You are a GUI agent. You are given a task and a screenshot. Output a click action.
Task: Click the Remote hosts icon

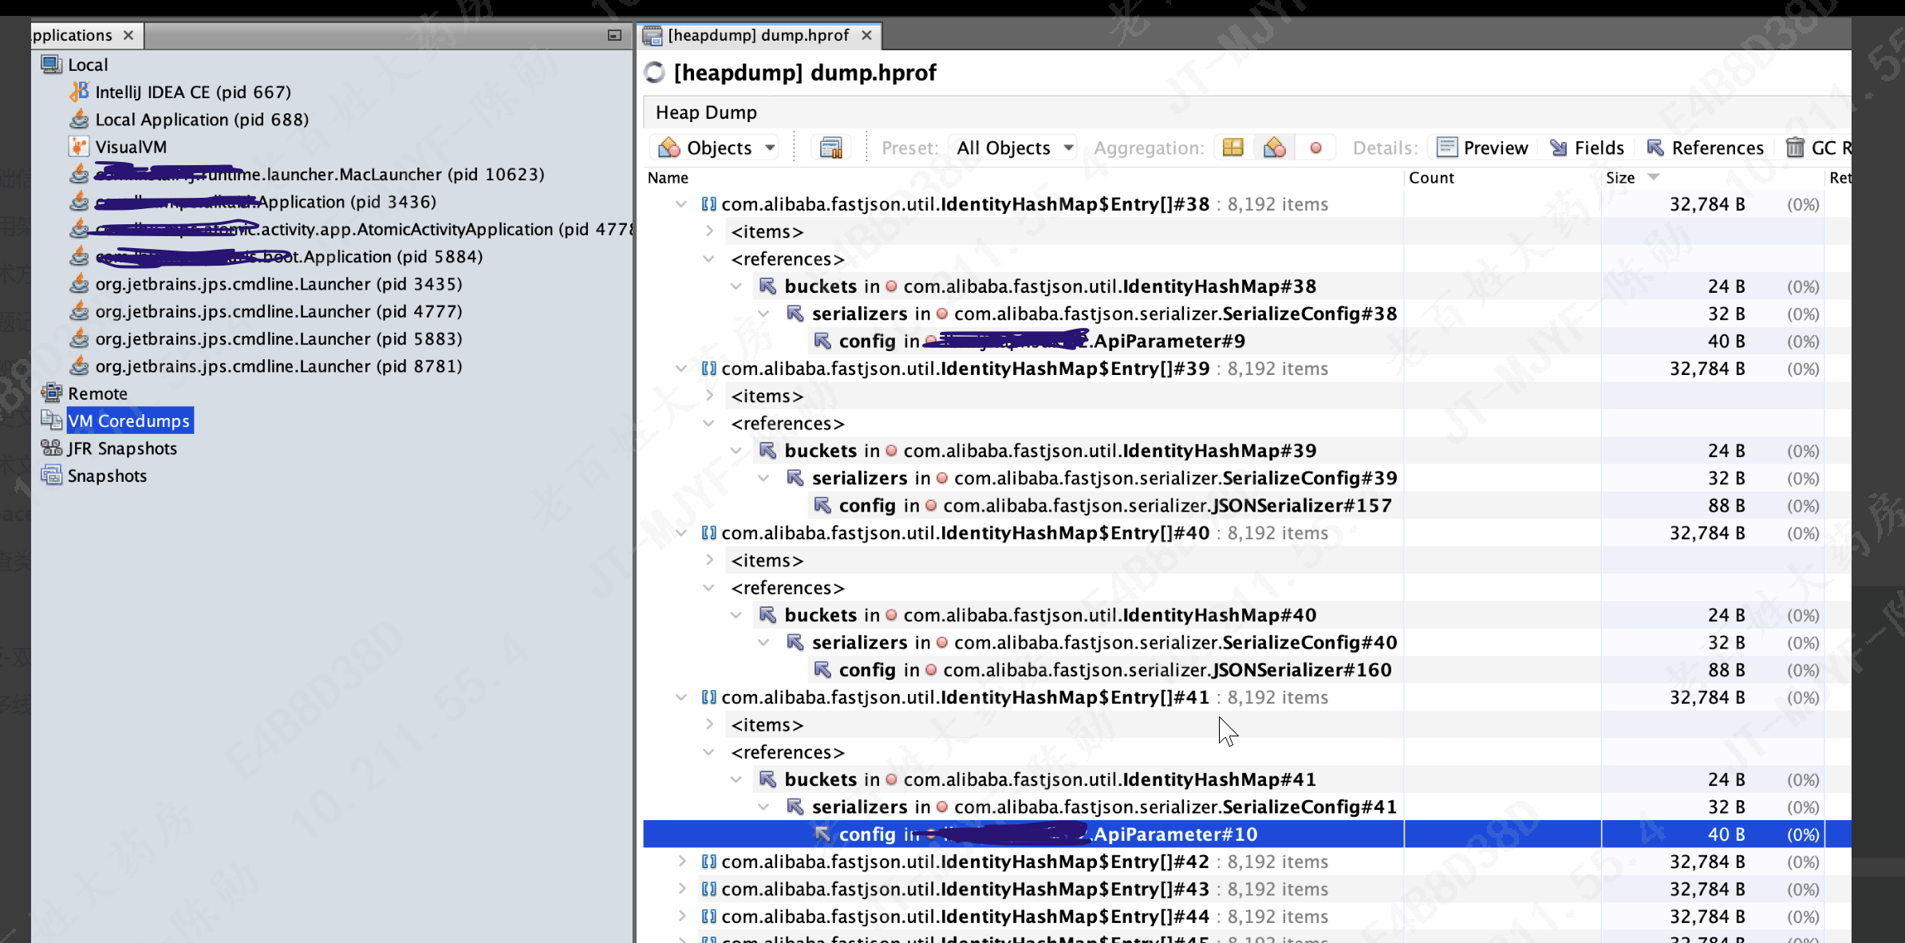(51, 393)
